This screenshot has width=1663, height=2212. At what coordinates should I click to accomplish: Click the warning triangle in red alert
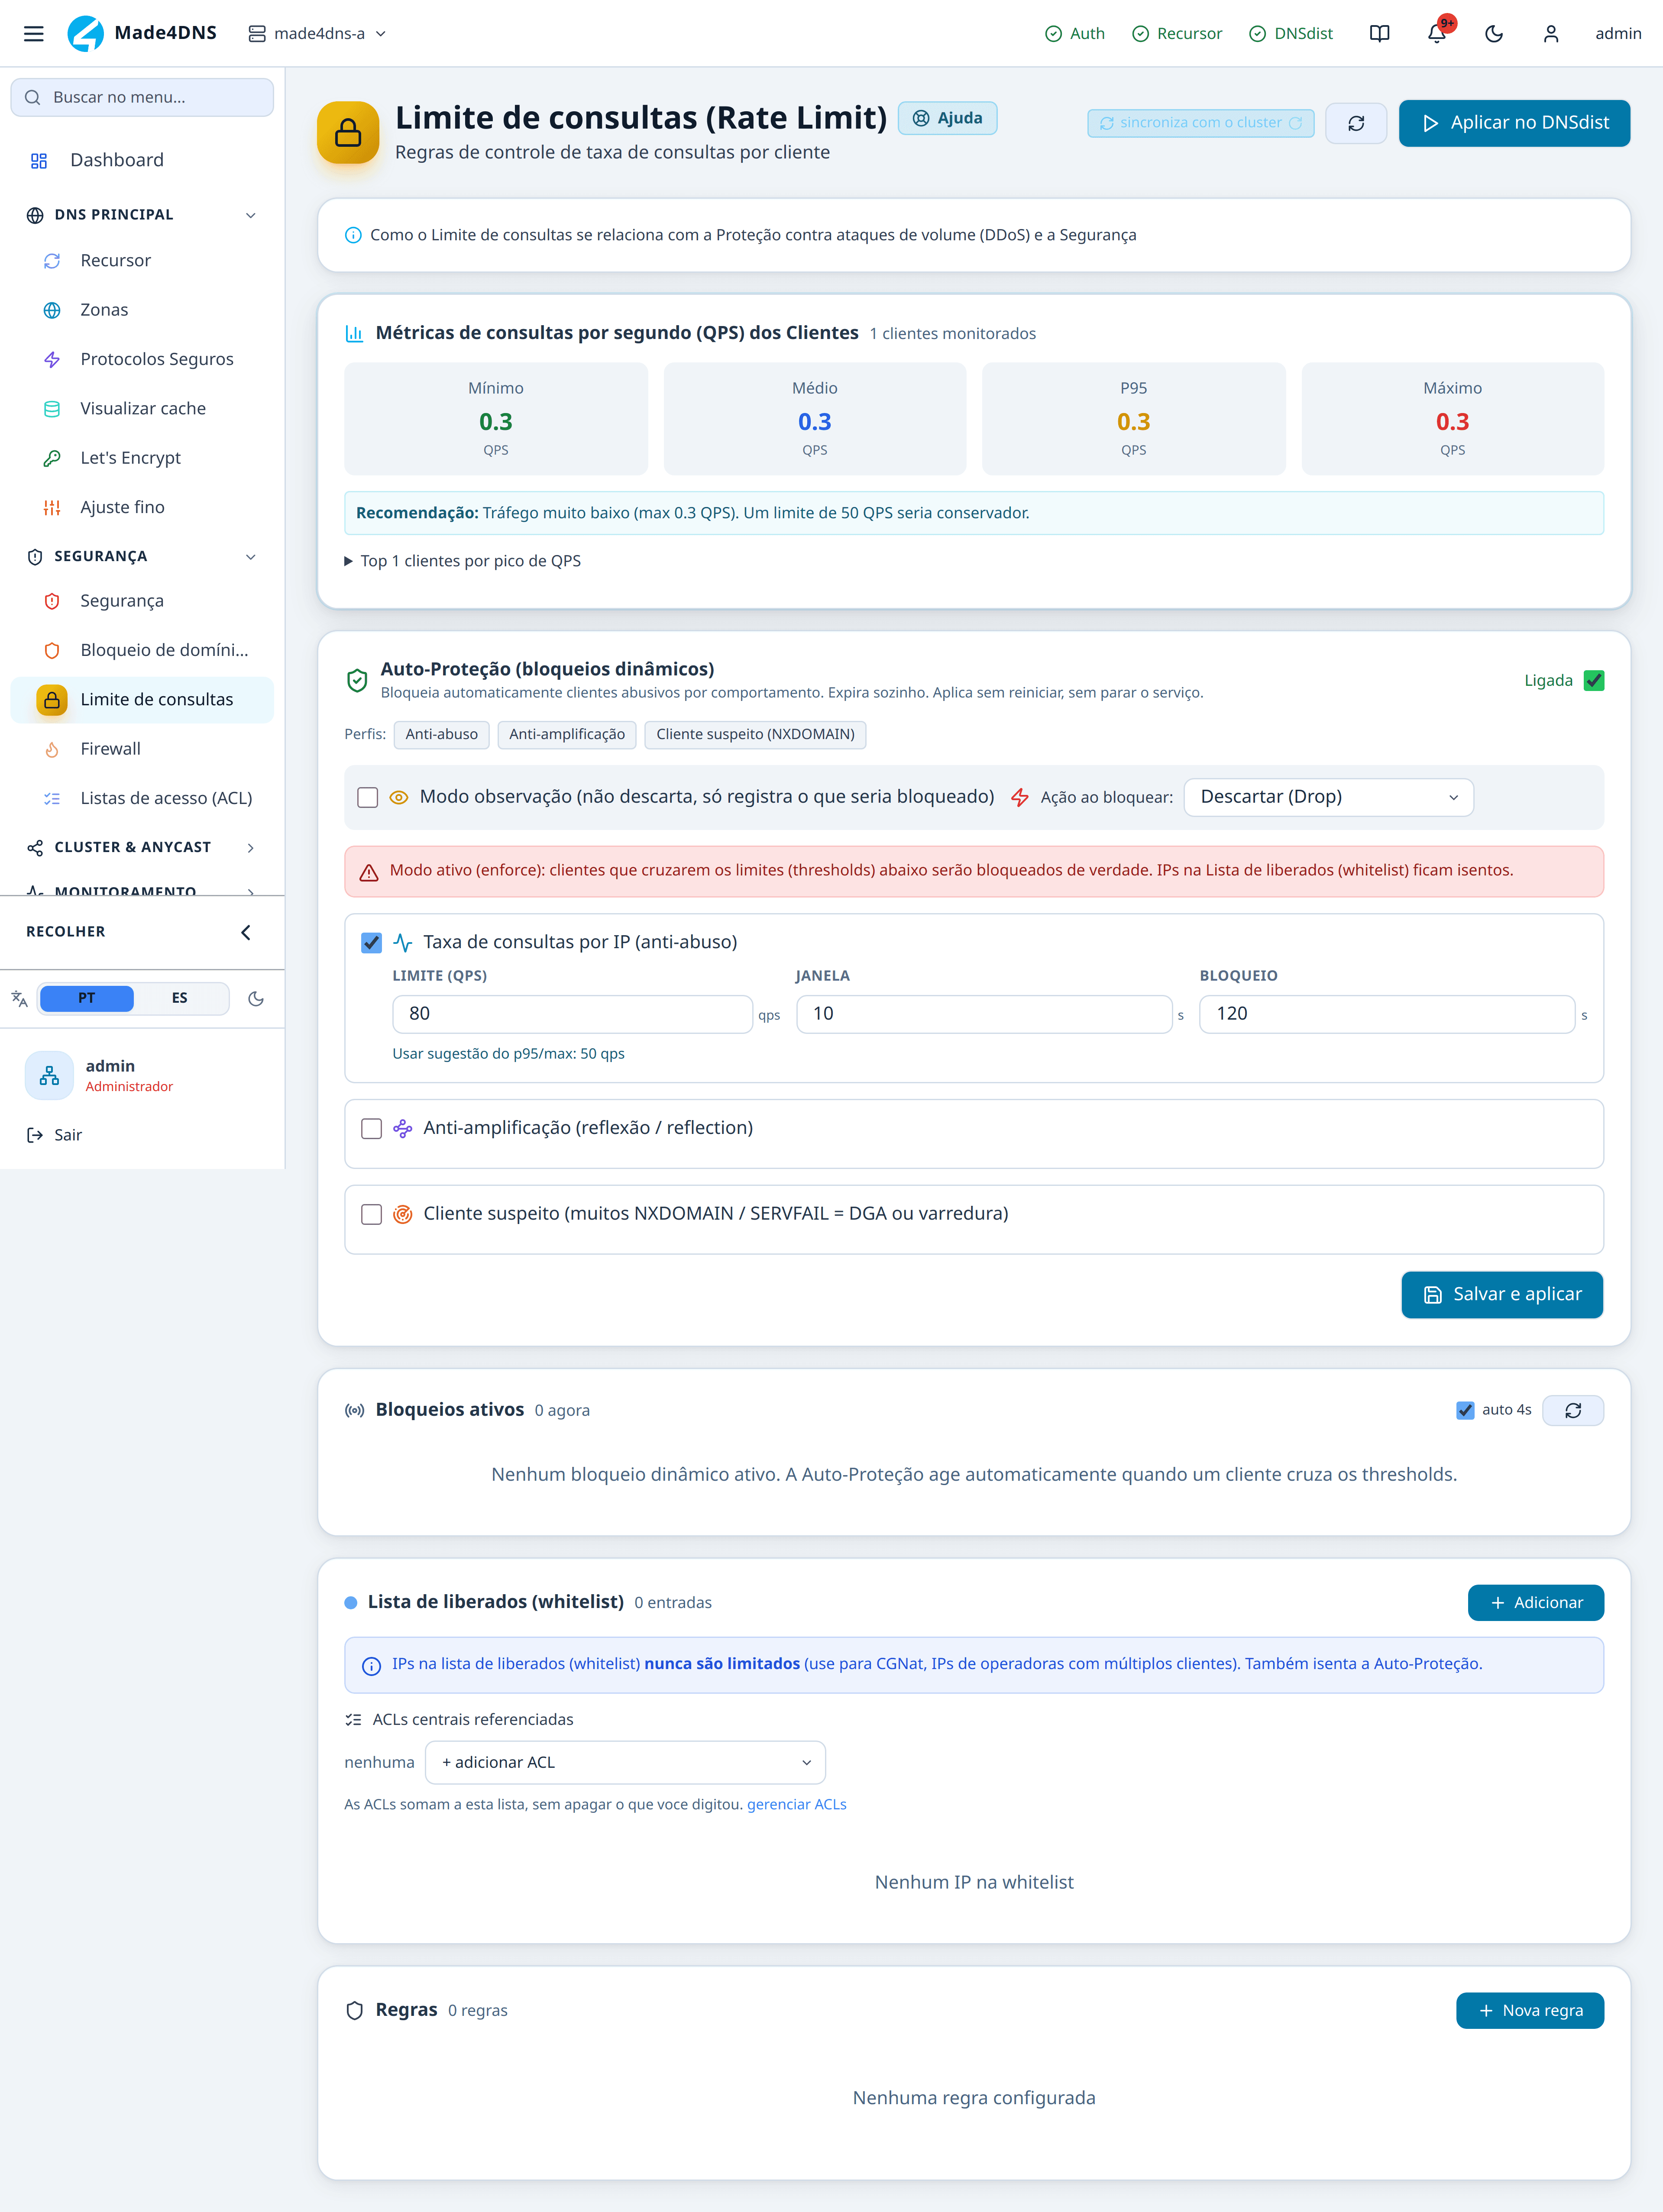369,872
